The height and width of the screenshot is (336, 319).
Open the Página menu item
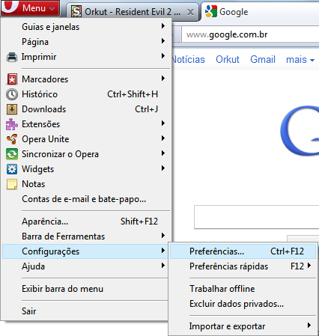(x=86, y=42)
